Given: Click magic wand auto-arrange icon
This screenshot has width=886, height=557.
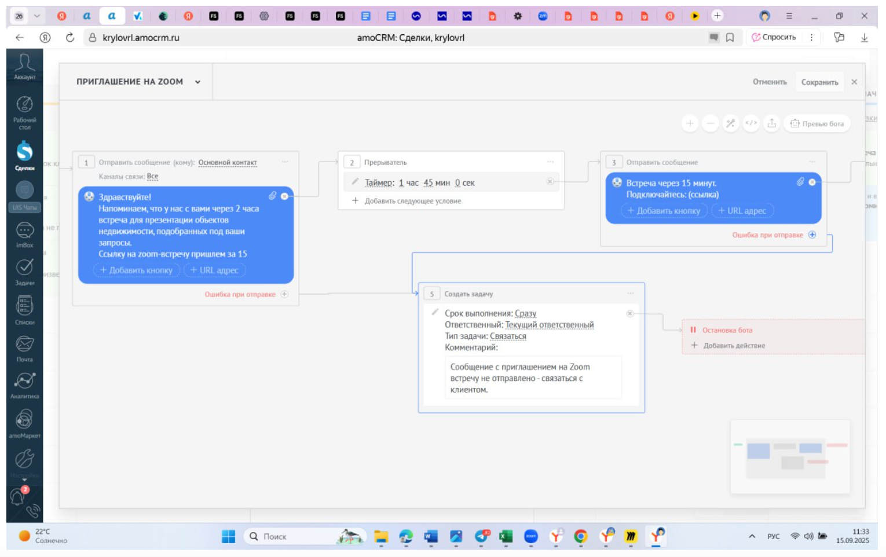Looking at the screenshot, I should pyautogui.click(x=731, y=123).
